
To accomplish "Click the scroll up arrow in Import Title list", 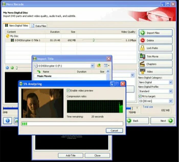I will pos(108,71).
